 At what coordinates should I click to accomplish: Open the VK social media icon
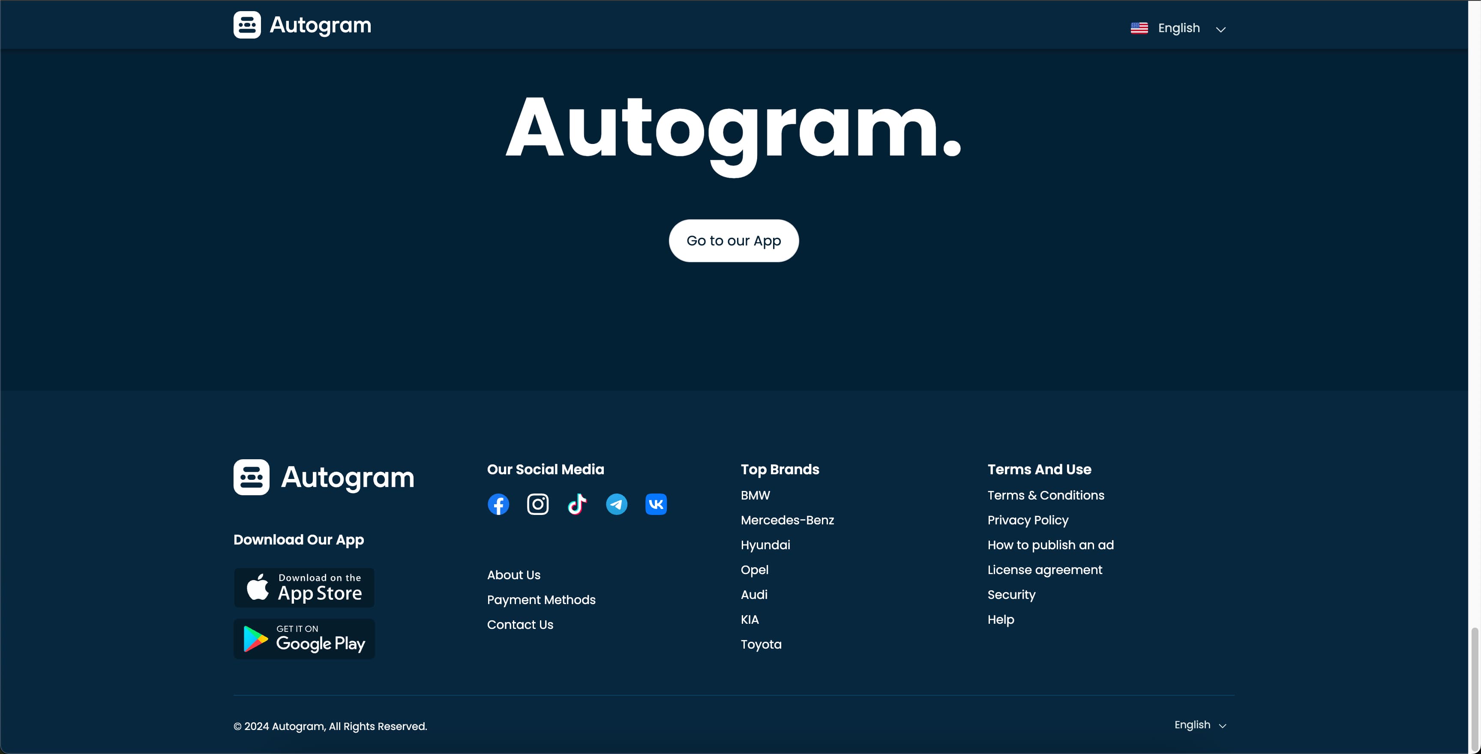coord(656,504)
